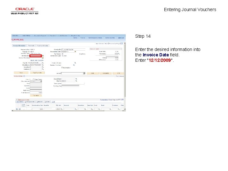228x171 pixels.
Task: Click into the Invoice Lines Description field
Action: [73, 84]
